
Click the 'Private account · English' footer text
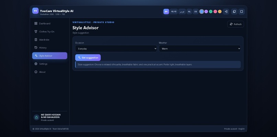tap(234, 129)
